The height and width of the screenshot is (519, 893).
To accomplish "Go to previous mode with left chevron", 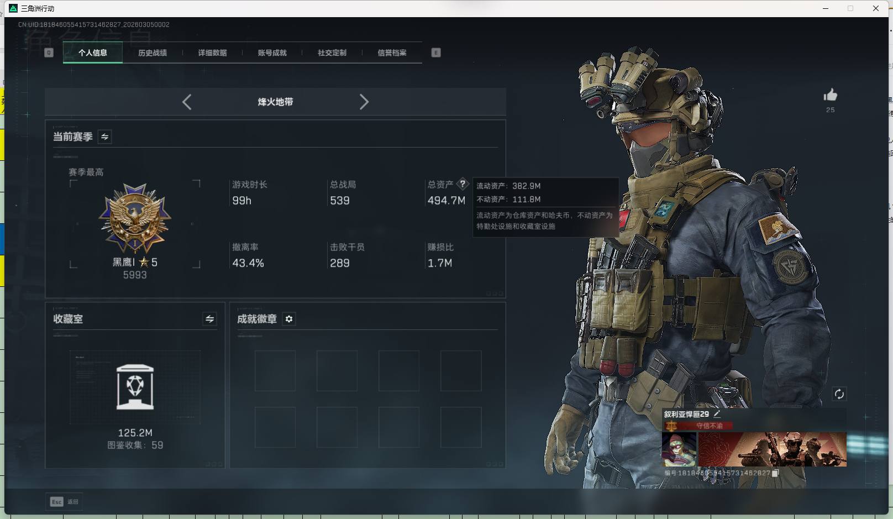I will pyautogui.click(x=187, y=102).
